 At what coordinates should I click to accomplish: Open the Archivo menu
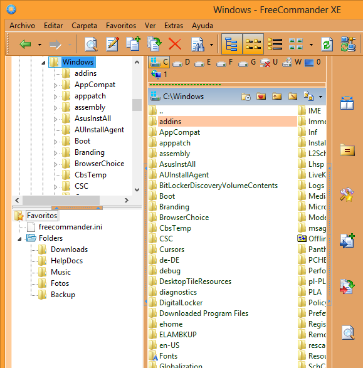click(23, 26)
